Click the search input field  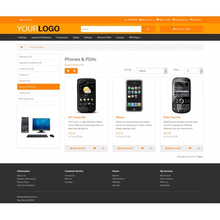tap(111, 29)
